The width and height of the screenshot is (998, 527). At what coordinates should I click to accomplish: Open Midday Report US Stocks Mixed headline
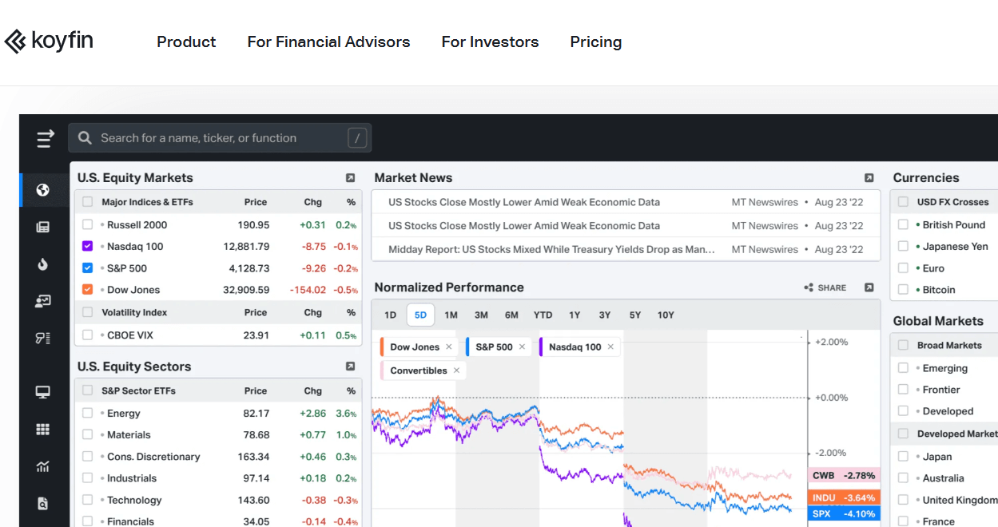551,249
